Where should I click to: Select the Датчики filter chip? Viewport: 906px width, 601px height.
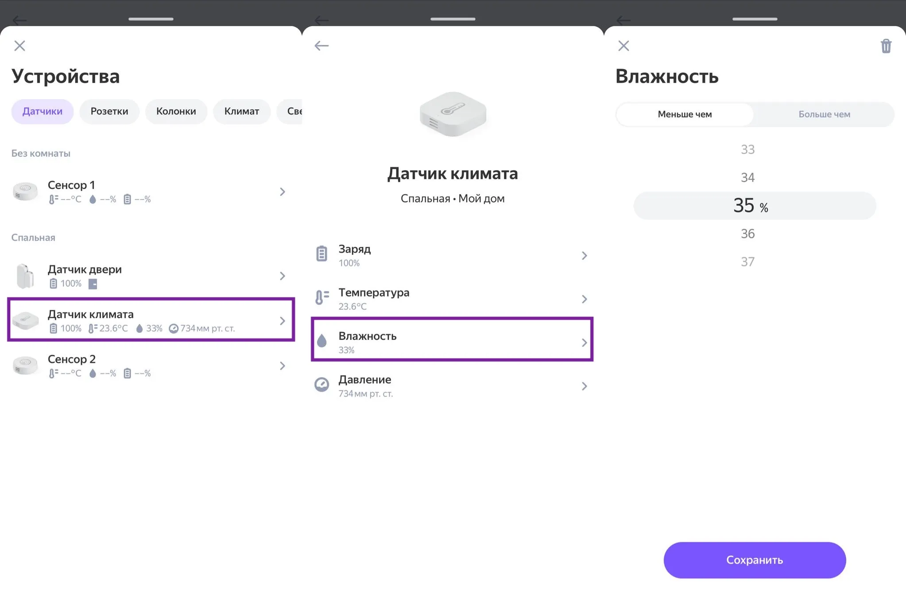43,111
